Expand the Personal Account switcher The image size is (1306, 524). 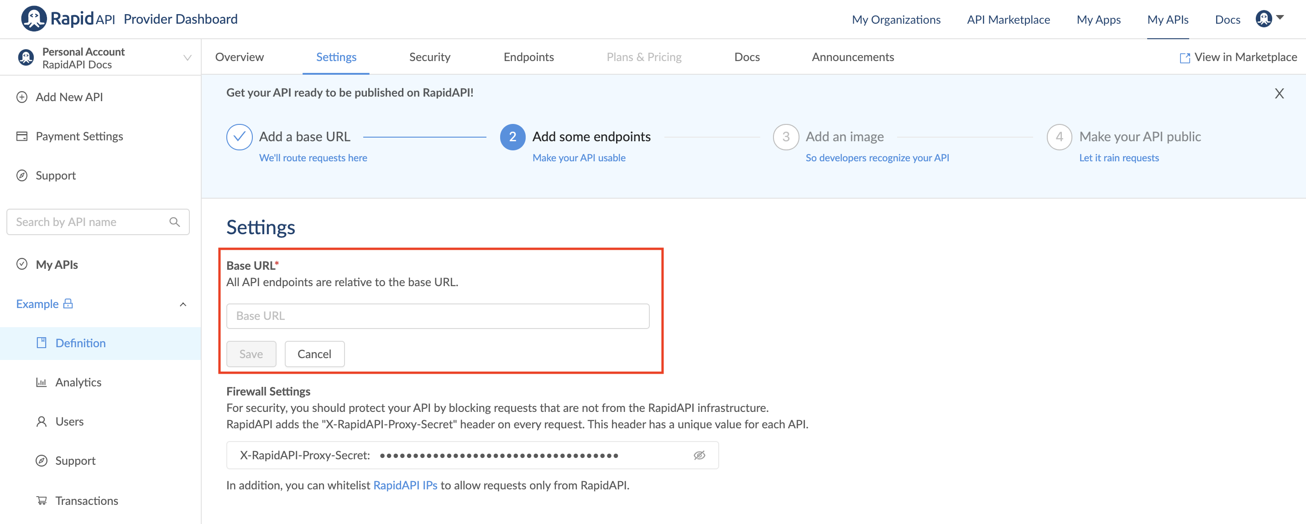click(x=187, y=58)
